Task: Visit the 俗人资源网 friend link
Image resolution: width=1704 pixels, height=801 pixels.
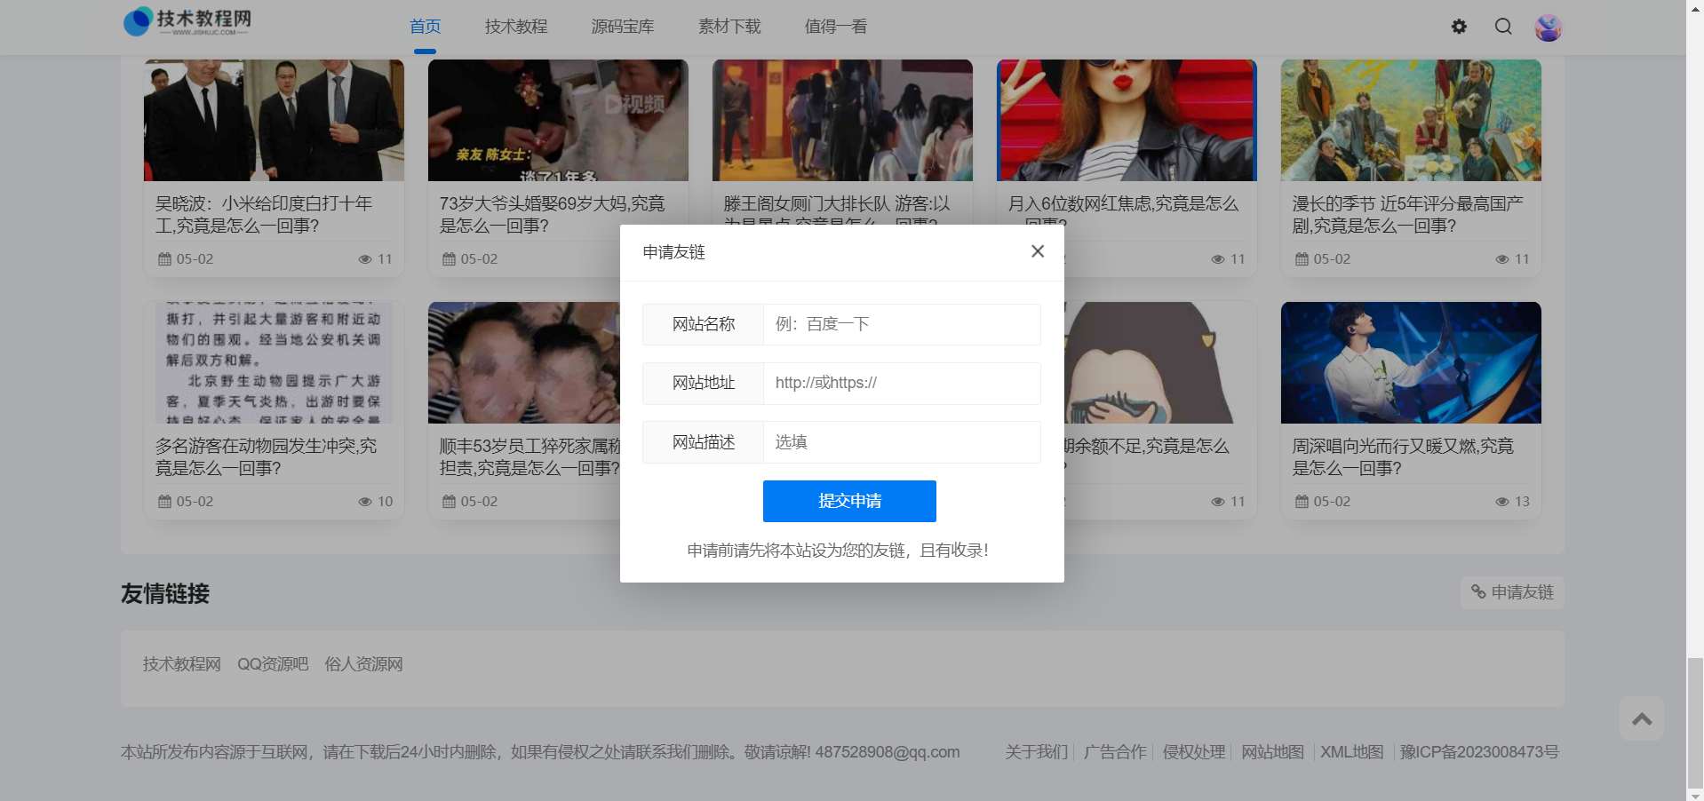Action: click(x=363, y=664)
